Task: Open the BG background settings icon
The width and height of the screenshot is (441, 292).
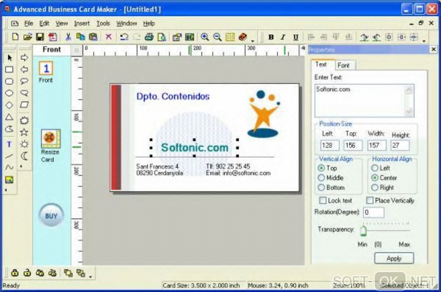Action: click(189, 37)
